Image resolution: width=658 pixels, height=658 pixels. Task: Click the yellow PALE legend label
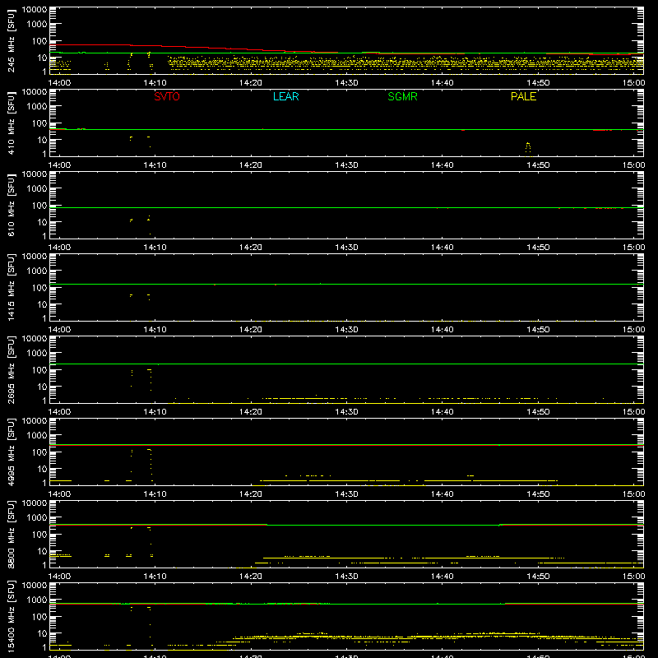pos(523,96)
